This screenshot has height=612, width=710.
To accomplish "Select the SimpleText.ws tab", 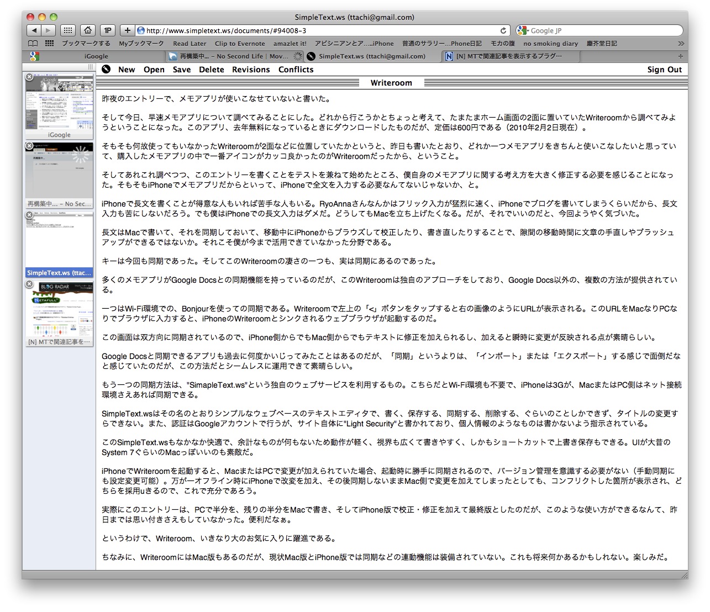I will [372, 56].
